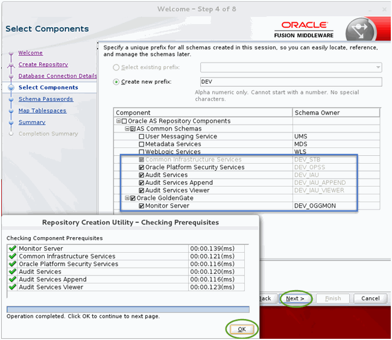392x340 pixels.
Task: Click the Welcome step link
Action: [x=31, y=53]
